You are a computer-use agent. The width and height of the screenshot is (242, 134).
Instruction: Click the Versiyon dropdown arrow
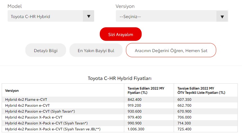point(222,16)
